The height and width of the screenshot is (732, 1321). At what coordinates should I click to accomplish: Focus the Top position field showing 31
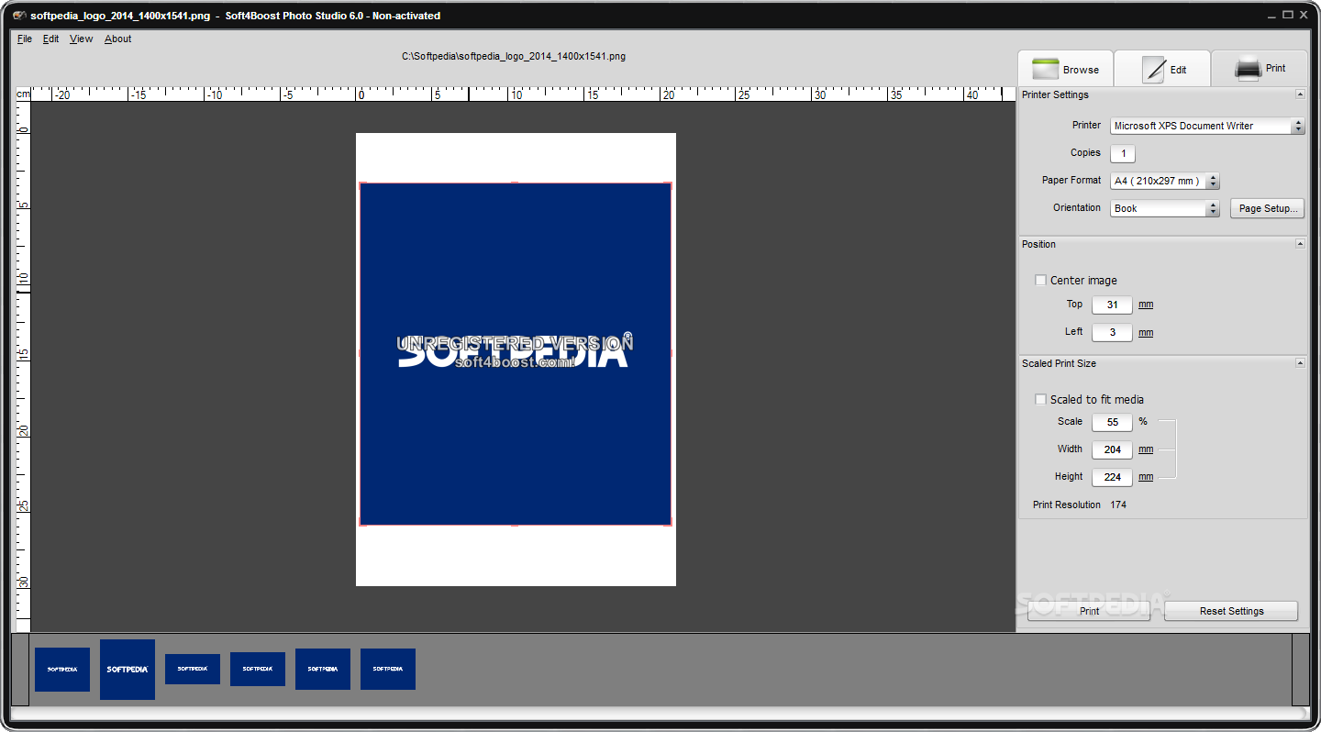(1112, 305)
